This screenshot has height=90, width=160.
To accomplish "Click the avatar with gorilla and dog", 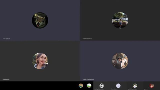I will (x=120, y=61).
